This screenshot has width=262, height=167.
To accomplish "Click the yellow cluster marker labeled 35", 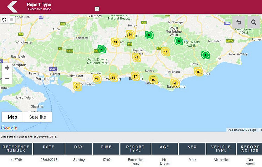I will click(198, 72).
